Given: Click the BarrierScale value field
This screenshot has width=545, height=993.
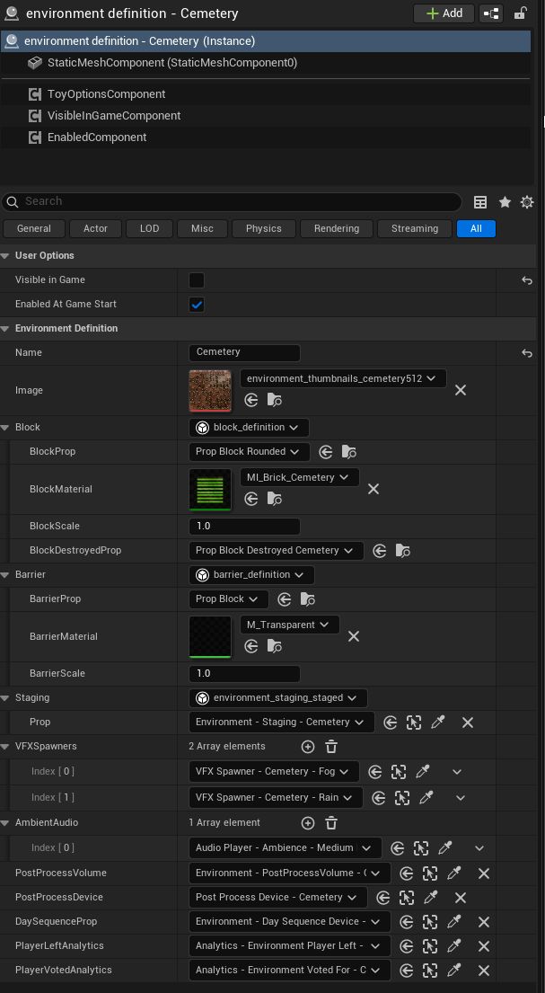Looking at the screenshot, I should (244, 674).
